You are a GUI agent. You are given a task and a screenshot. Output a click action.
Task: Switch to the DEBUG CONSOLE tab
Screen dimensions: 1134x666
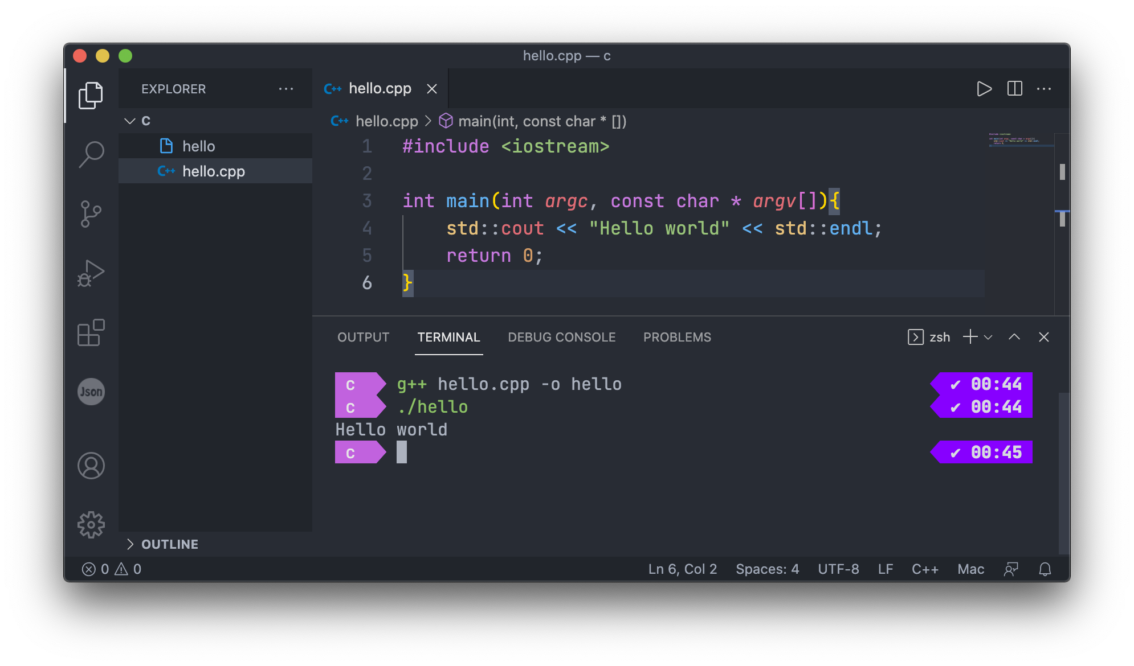[x=562, y=337]
